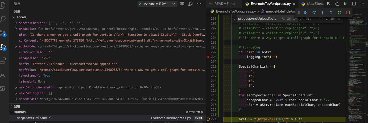Image resolution: width=368 pixels, height=123 pixels.
Task: Expand the nextSiblingList variable
Action: 16,93
